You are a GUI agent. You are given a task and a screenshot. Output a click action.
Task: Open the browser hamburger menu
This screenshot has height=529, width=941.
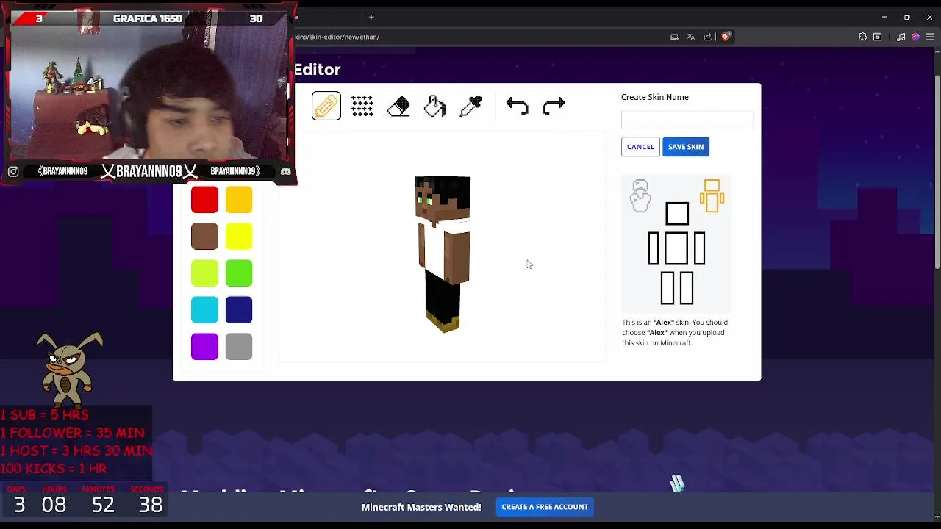point(931,37)
